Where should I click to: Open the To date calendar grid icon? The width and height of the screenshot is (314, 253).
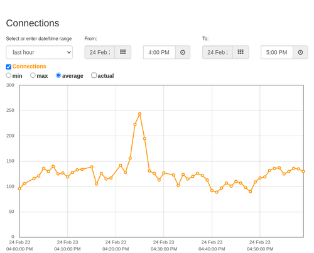point(241,52)
